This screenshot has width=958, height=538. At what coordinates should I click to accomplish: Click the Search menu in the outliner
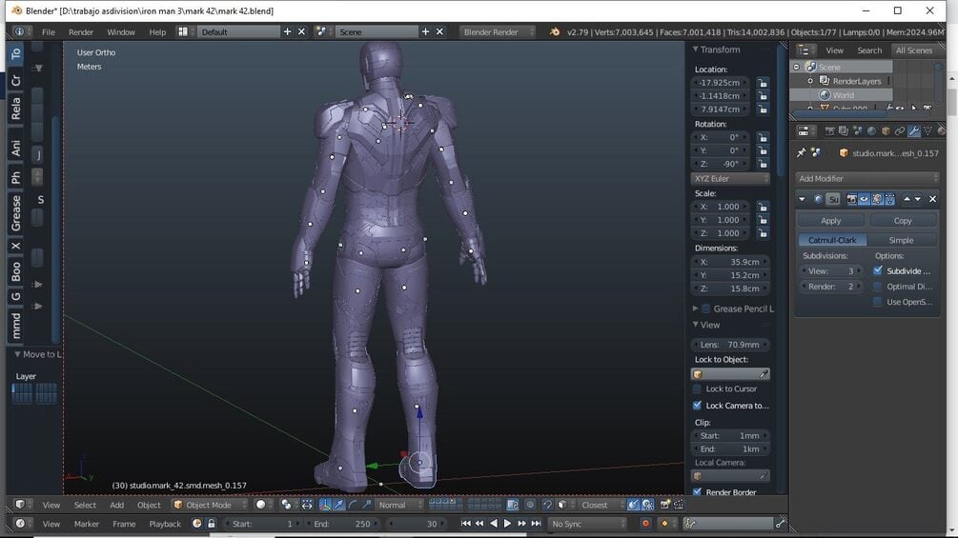869,50
